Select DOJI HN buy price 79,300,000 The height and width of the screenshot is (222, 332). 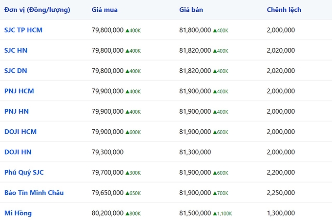coord(107,152)
